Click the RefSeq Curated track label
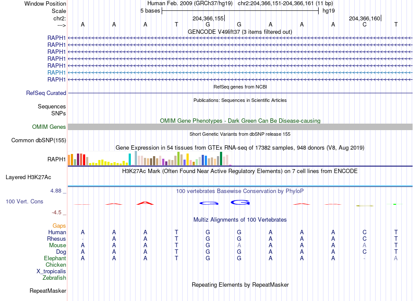413x301 pixels. [46, 93]
